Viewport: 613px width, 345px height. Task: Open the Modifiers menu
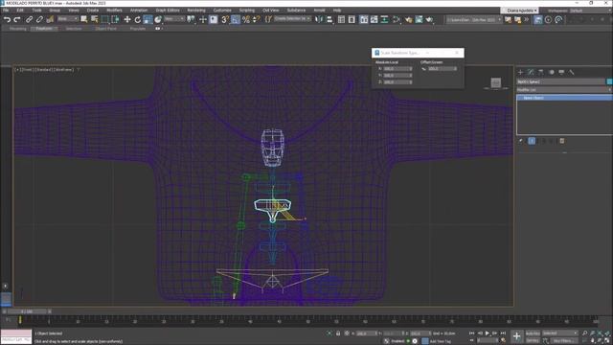click(x=114, y=11)
